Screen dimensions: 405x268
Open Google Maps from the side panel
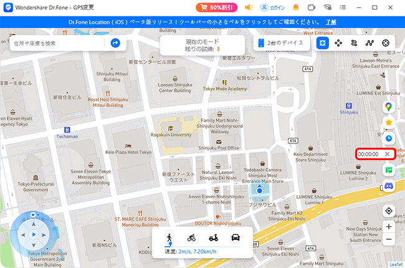pyautogui.click(x=388, y=107)
